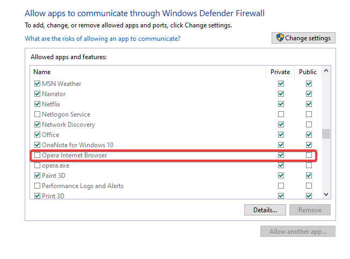This screenshot has height=259, width=350.
Task: Sort the list by Name column header
Action: point(42,71)
